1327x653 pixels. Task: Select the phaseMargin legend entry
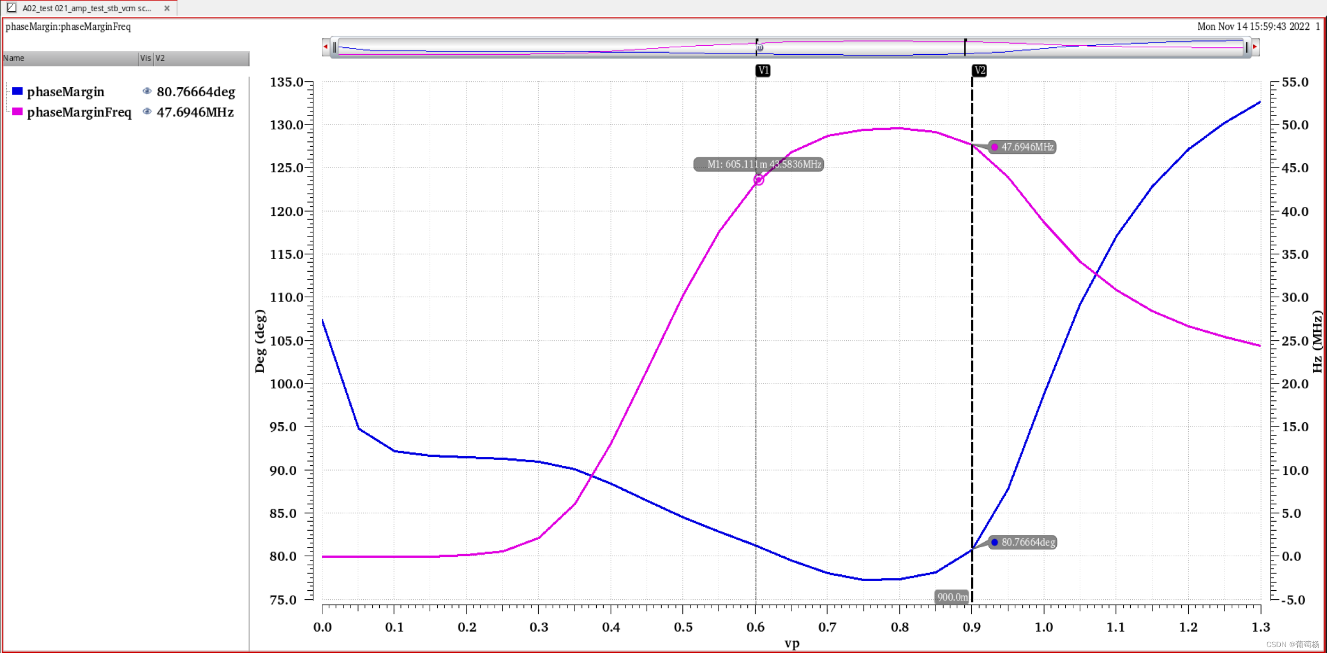(x=66, y=92)
